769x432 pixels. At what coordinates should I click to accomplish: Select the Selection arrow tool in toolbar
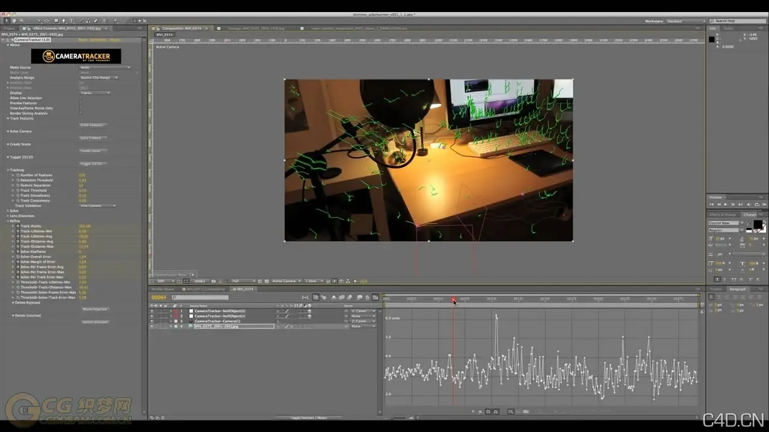pyautogui.click(x=7, y=21)
